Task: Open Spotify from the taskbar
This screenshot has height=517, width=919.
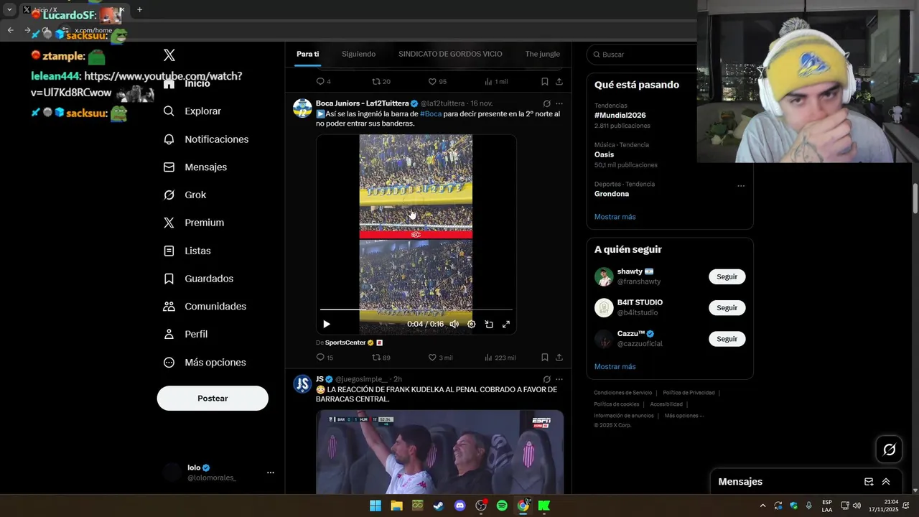Action: pos(502,506)
